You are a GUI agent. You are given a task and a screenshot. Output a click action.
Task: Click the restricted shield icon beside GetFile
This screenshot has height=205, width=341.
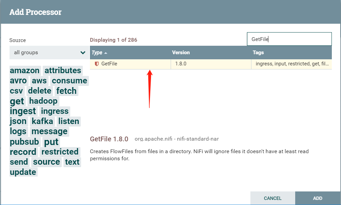point(97,64)
